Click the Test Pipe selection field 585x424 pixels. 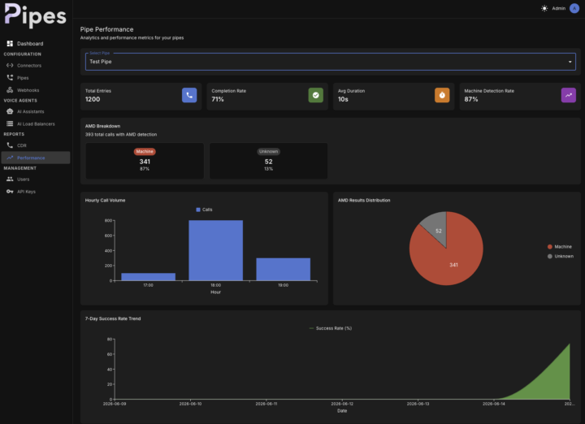[x=330, y=62]
